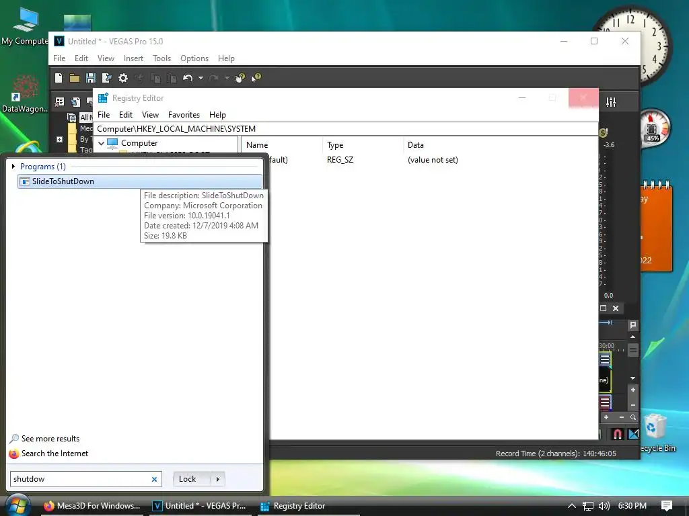Click the marker flag icon above scrollbar

[x=632, y=325]
